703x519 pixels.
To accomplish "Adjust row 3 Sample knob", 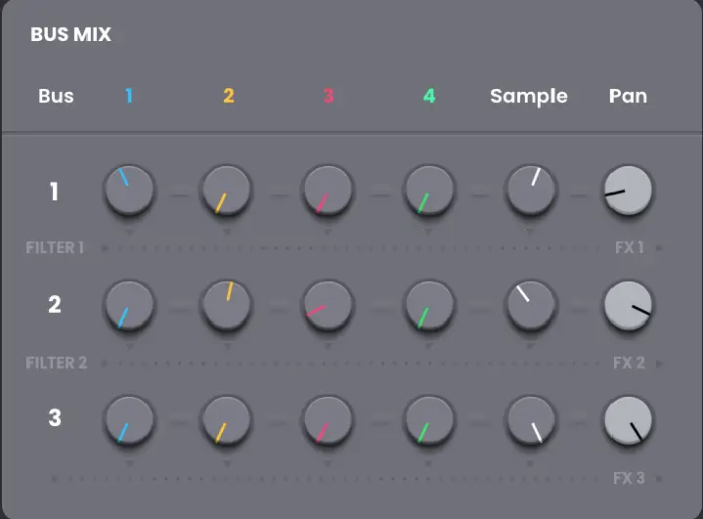I will pyautogui.click(x=531, y=420).
